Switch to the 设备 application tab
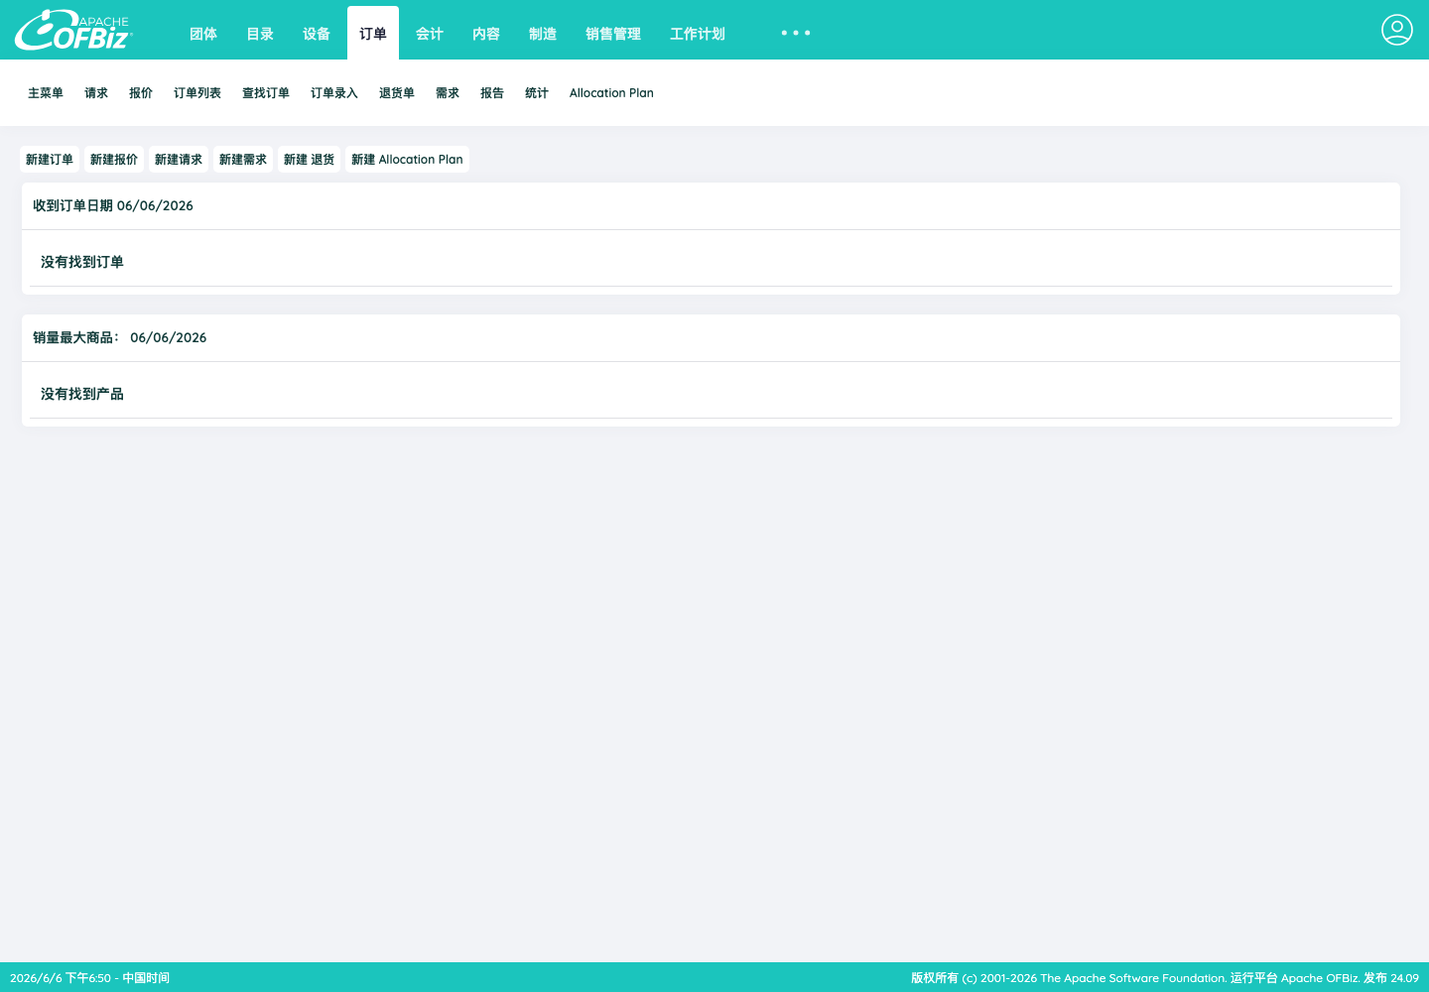 (317, 34)
